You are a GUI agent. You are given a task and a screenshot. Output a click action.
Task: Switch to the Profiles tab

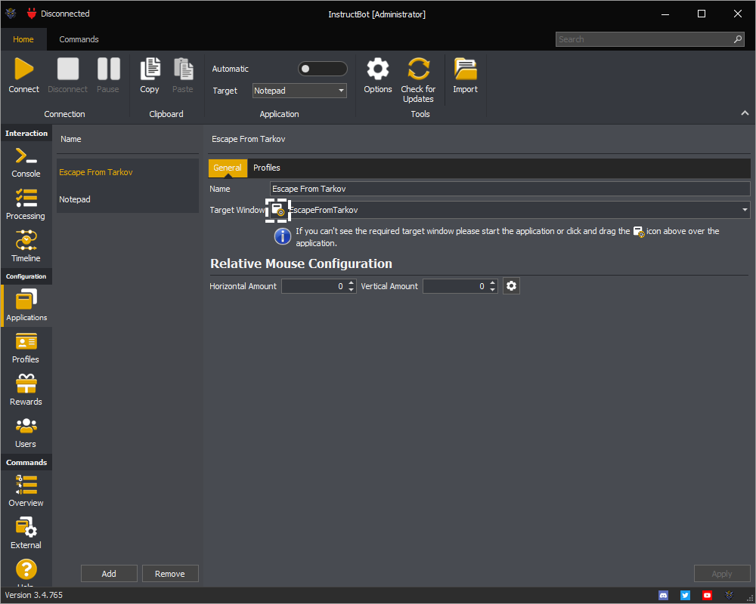tap(267, 168)
